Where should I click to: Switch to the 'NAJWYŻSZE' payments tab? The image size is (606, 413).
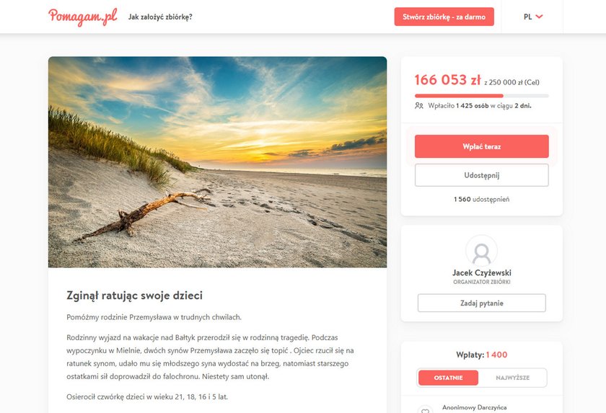pos(512,378)
